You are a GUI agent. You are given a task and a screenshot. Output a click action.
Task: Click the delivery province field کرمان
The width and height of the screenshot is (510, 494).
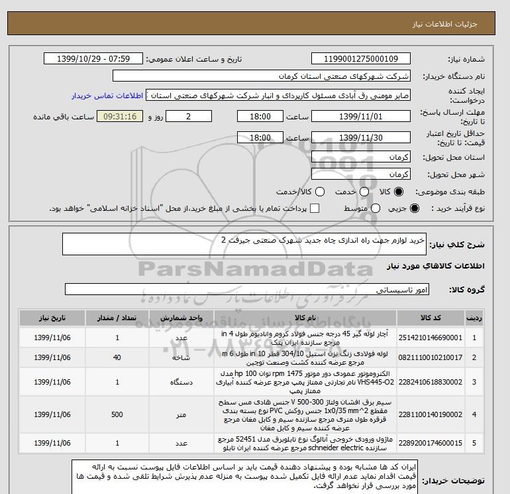(x=361, y=157)
